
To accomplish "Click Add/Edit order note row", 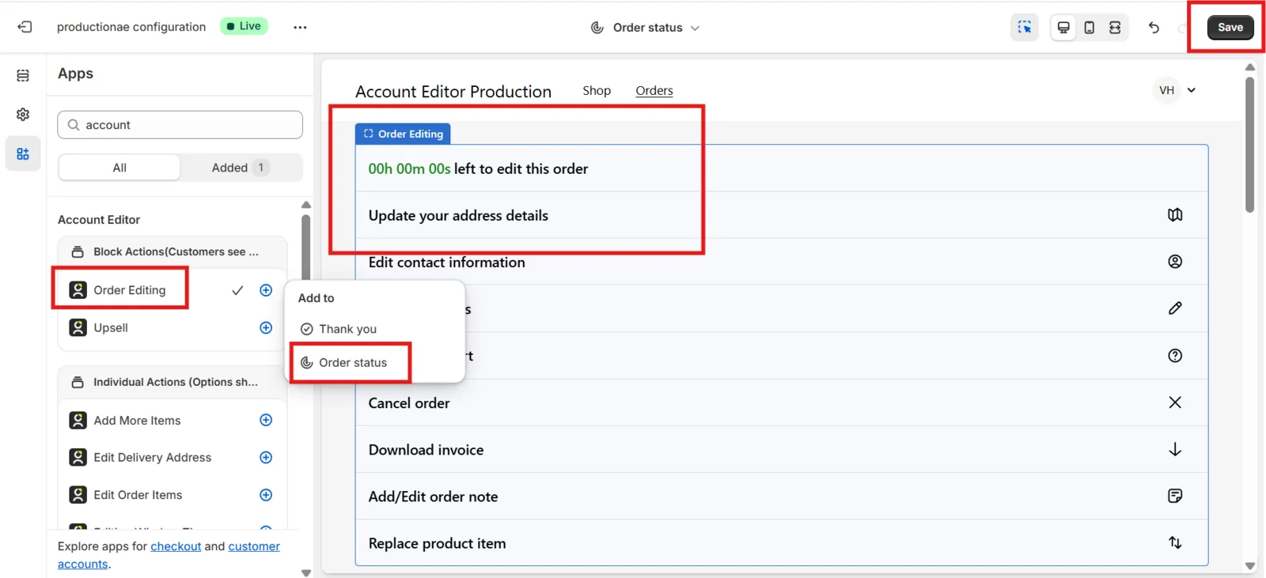I will pyautogui.click(x=782, y=497).
